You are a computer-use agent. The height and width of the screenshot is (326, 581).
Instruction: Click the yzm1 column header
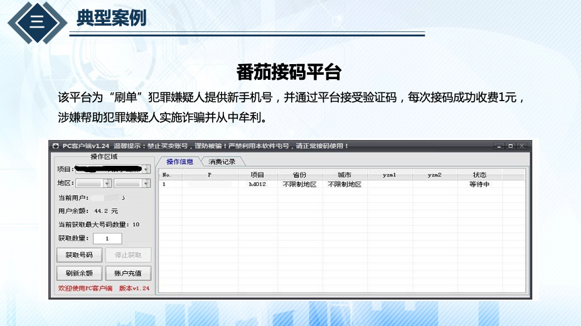[x=390, y=175]
